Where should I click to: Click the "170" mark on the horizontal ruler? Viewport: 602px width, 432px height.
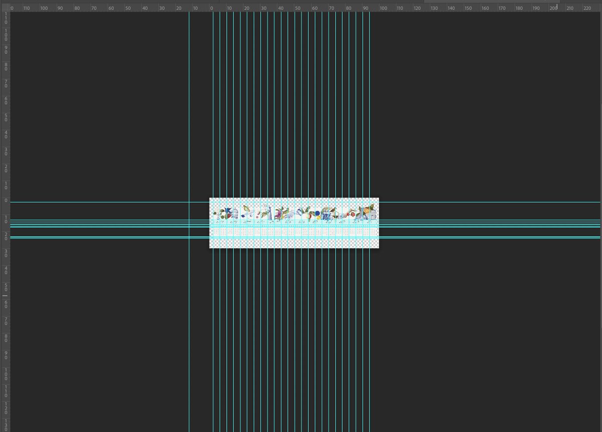[502, 9]
